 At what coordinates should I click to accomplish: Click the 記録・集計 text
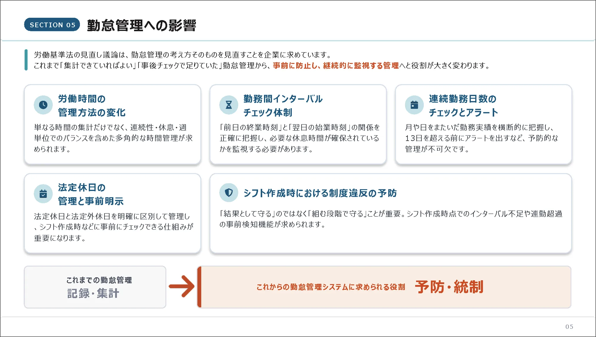point(93,294)
